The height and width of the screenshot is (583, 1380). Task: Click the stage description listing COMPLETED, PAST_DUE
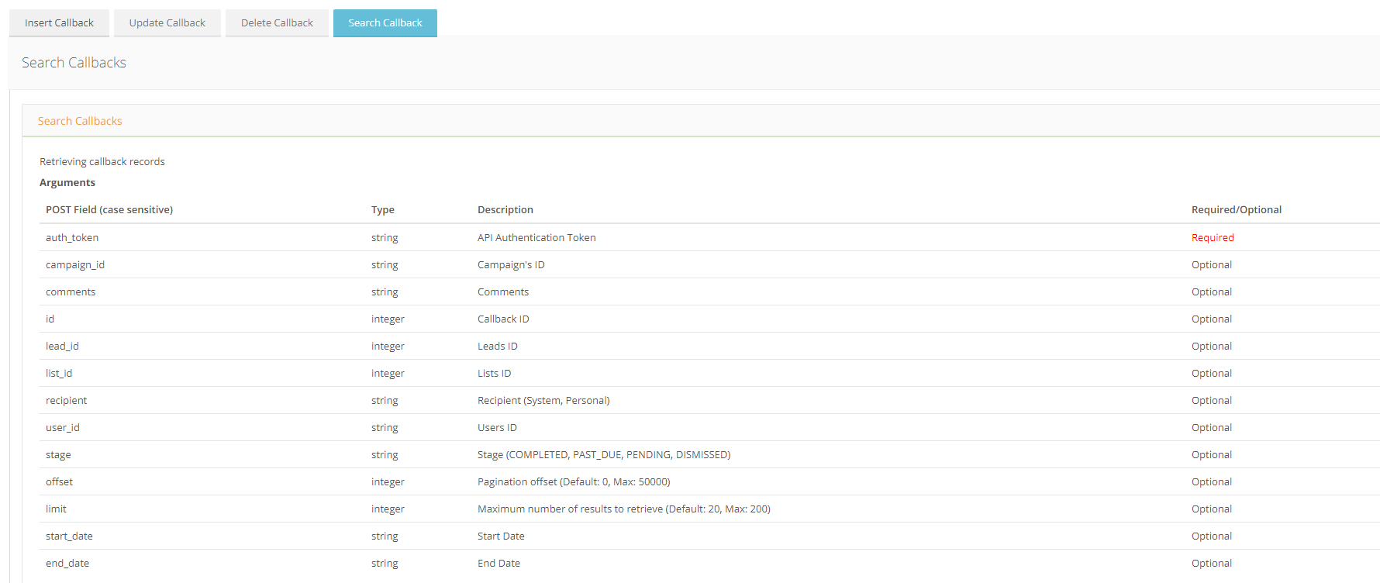(604, 455)
